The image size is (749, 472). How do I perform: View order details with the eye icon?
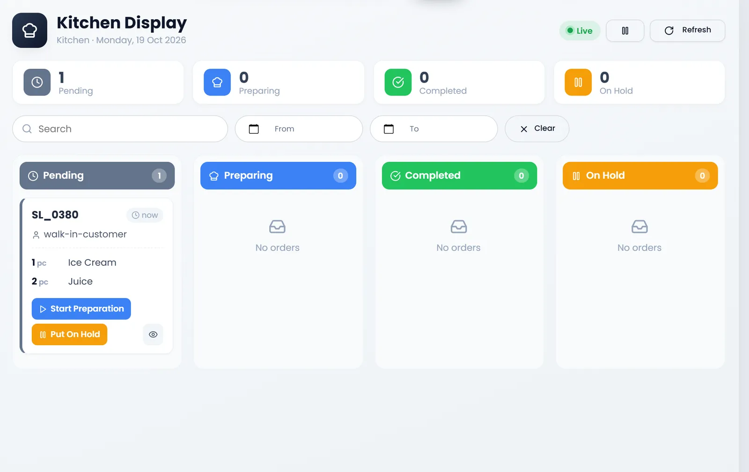click(153, 334)
